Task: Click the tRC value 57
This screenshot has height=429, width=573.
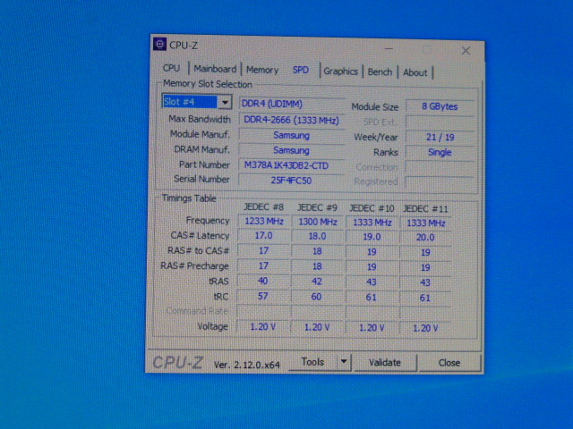Action: pos(262,296)
